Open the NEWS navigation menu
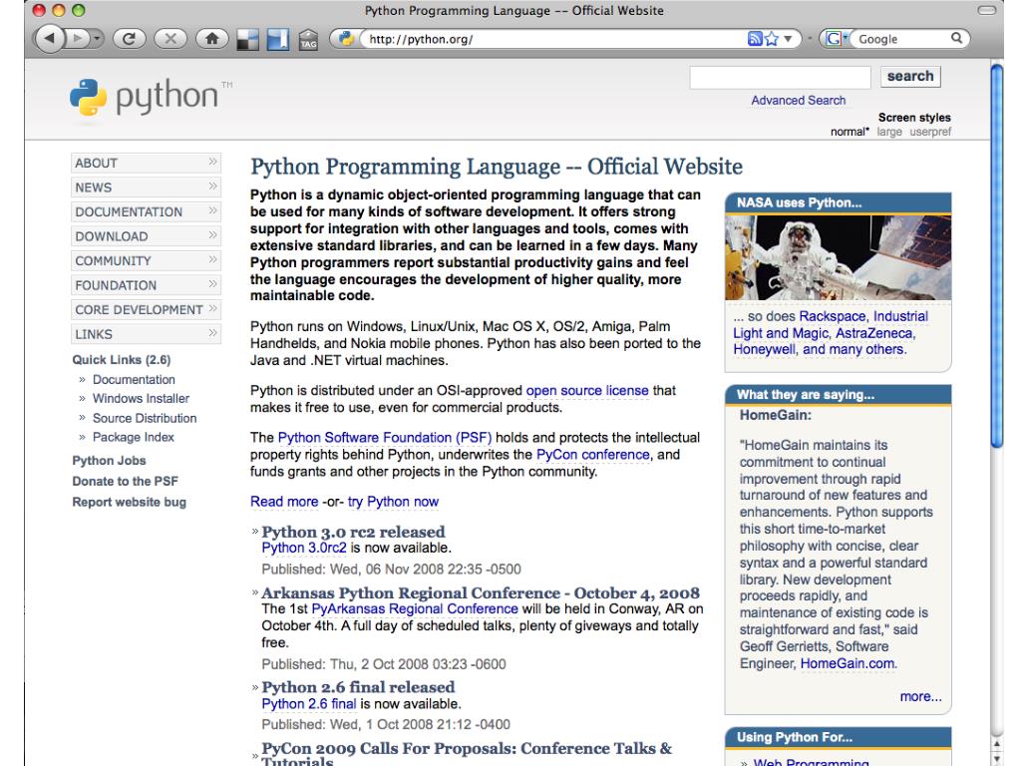The height and width of the screenshot is (766, 1021). click(146, 188)
